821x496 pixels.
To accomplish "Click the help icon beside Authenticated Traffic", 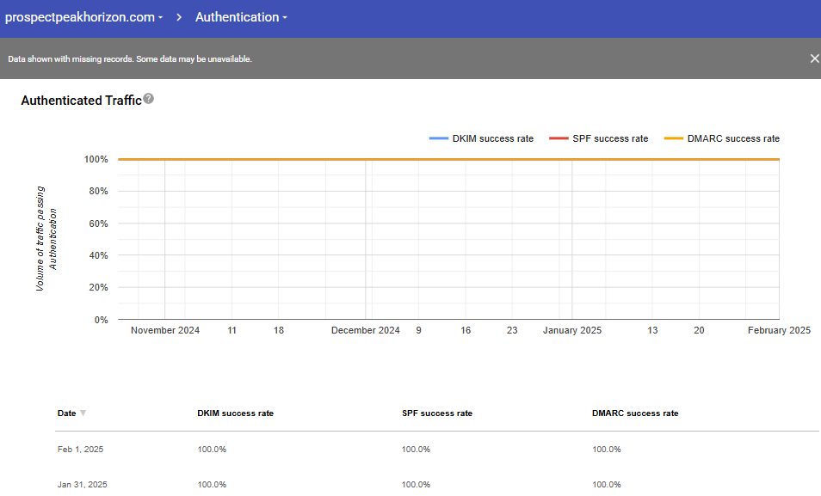I will pos(149,99).
